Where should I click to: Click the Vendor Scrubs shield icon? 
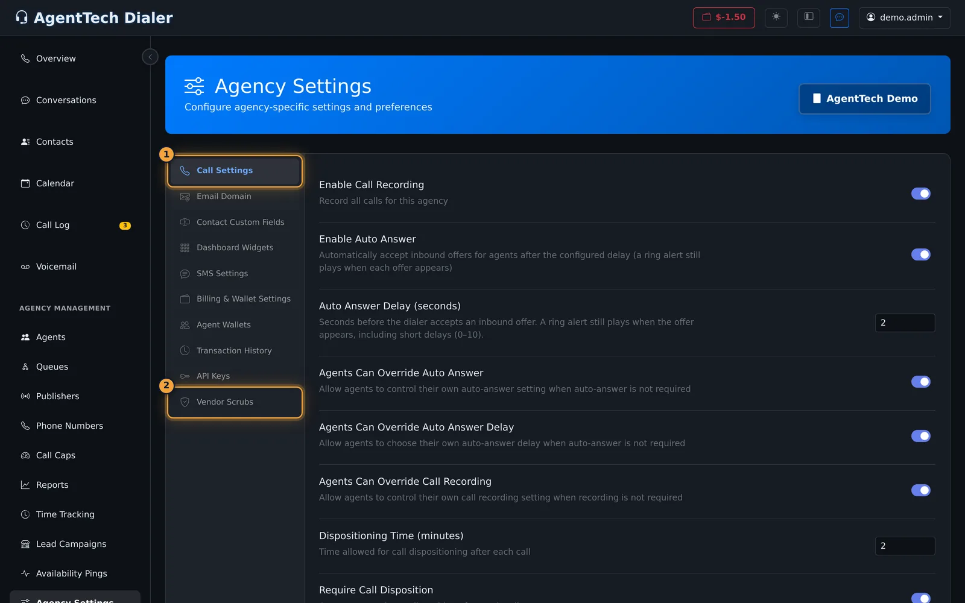(x=185, y=402)
